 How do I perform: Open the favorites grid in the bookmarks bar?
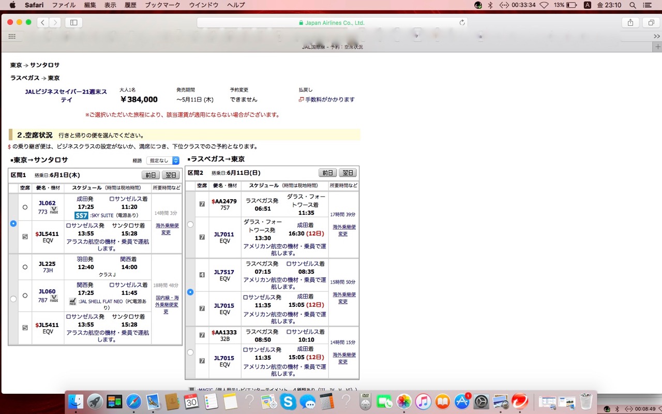tap(12, 36)
